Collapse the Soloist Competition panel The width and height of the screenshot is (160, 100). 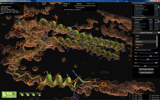pos(133,17)
